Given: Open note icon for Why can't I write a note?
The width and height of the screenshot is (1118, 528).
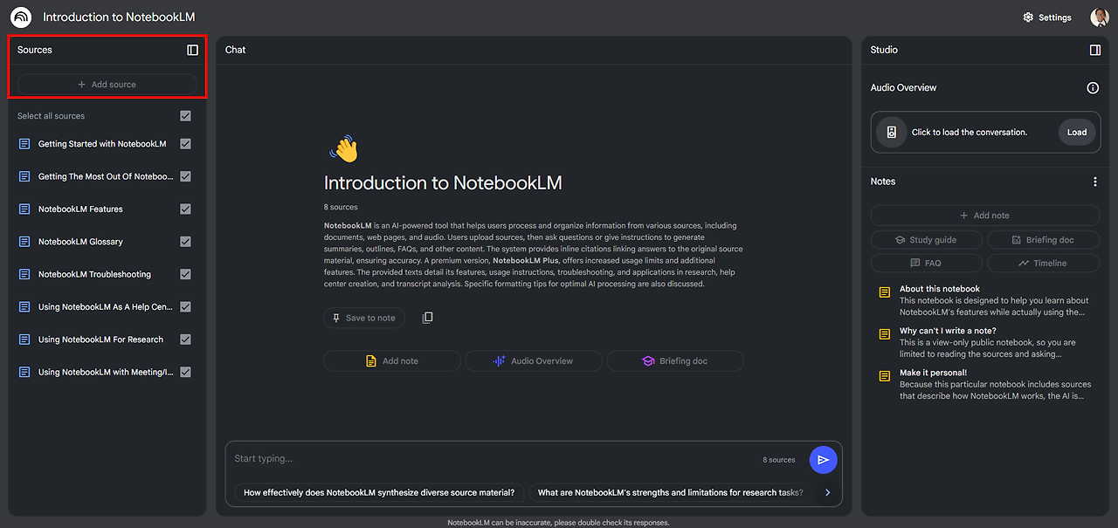Looking at the screenshot, I should pos(885,334).
